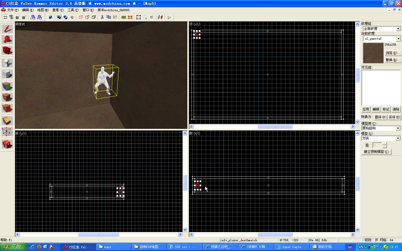
Task: Toggle texture alignment green-red icon
Action: pyautogui.click(x=160, y=17)
